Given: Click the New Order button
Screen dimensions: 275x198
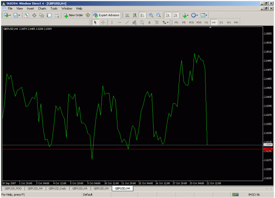Looking at the screenshot, I should (73, 15).
